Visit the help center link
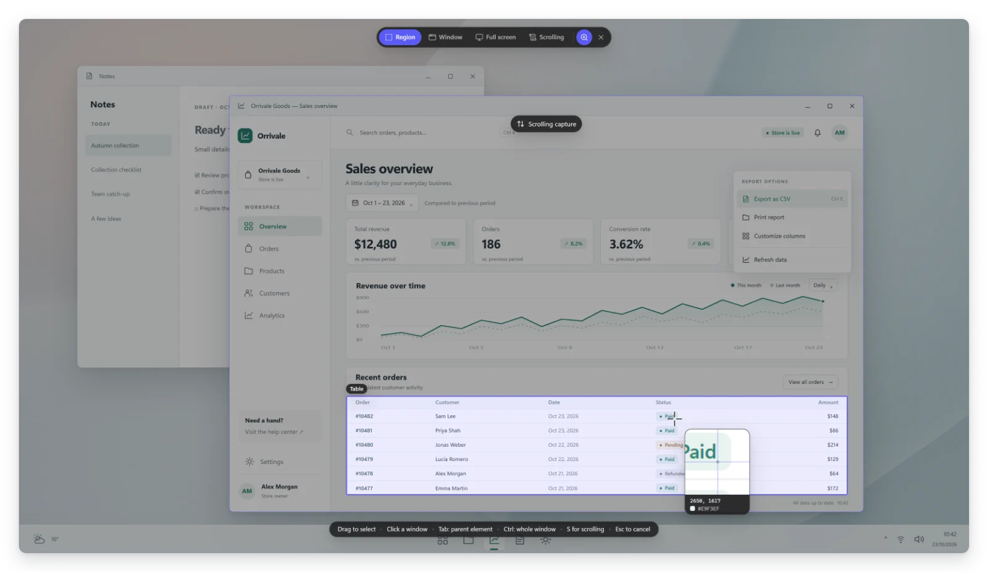The image size is (988, 572). coord(274,432)
